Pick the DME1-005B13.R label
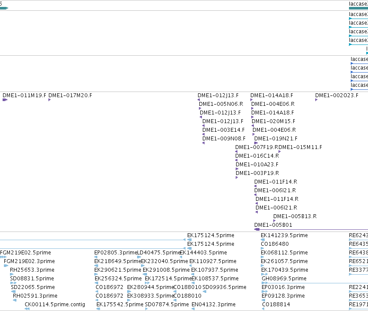The width and height of the screenshot is (368, 311). [x=295, y=216]
